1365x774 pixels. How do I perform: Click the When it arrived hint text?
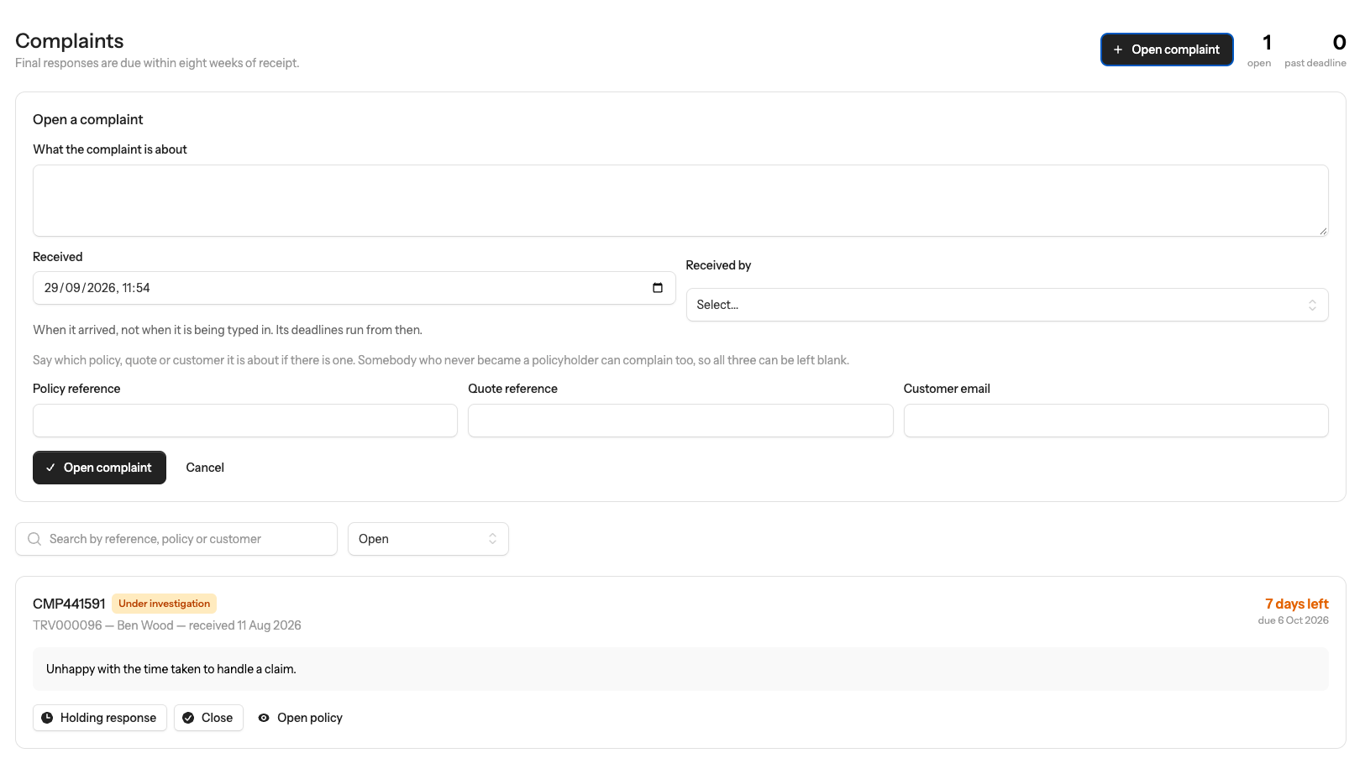pos(228,330)
